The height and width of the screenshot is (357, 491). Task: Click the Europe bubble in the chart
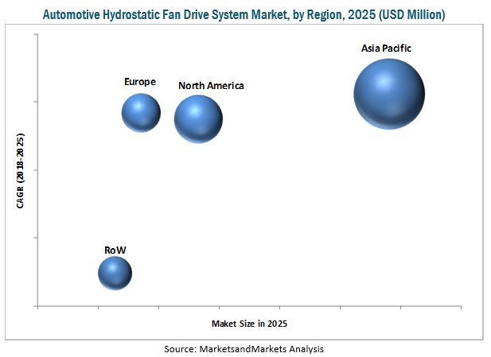point(141,112)
